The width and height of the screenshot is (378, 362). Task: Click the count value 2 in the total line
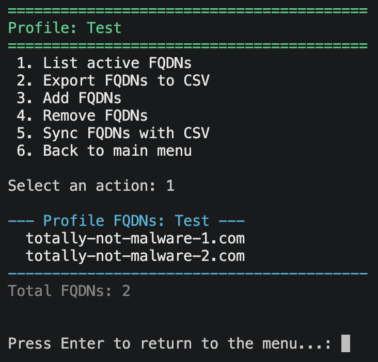point(126,291)
